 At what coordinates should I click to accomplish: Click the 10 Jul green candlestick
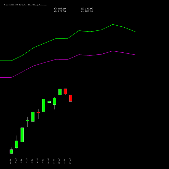[x=17, y=144]
